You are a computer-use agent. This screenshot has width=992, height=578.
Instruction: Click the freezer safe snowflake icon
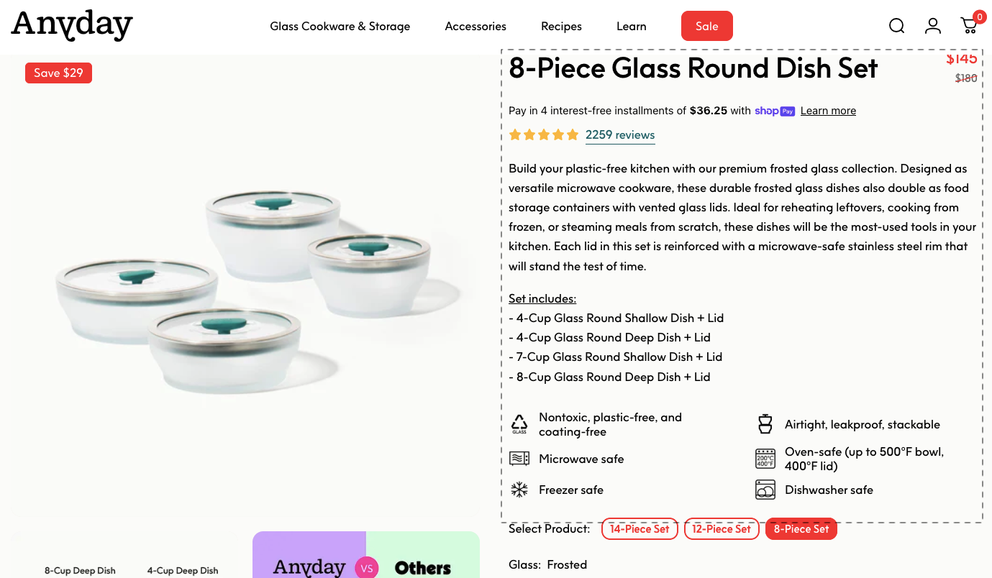tap(519, 489)
